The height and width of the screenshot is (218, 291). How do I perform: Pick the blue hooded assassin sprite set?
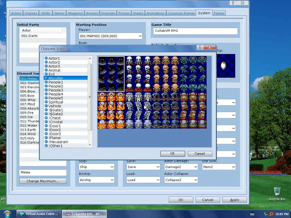[166, 110]
